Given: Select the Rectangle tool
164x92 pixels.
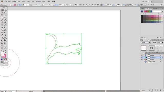Looking at the screenshot, I should click(5, 17).
